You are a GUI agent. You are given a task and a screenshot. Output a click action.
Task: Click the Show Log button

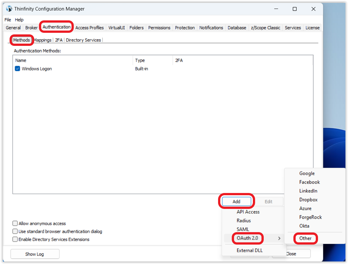pyautogui.click(x=35, y=254)
